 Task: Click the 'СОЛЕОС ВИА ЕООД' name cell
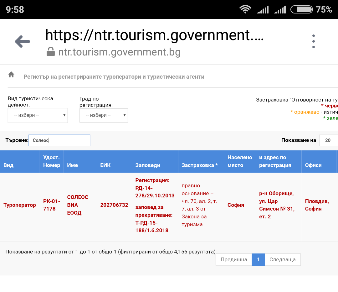tap(78, 205)
